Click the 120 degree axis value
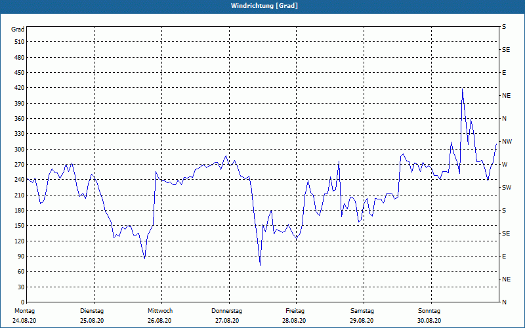The height and width of the screenshot is (328, 525). click(20, 241)
